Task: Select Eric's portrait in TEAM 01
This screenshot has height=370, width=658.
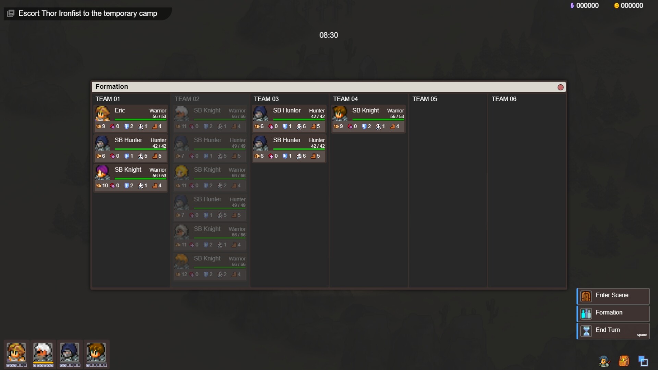Action: (x=102, y=113)
